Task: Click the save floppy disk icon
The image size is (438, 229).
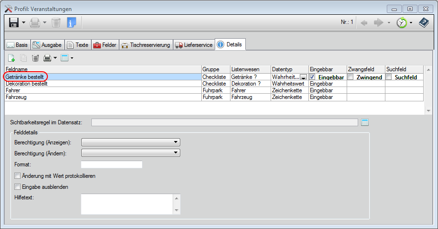Action: click(x=14, y=22)
